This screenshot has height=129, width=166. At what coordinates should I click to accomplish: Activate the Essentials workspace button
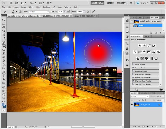(97, 3)
